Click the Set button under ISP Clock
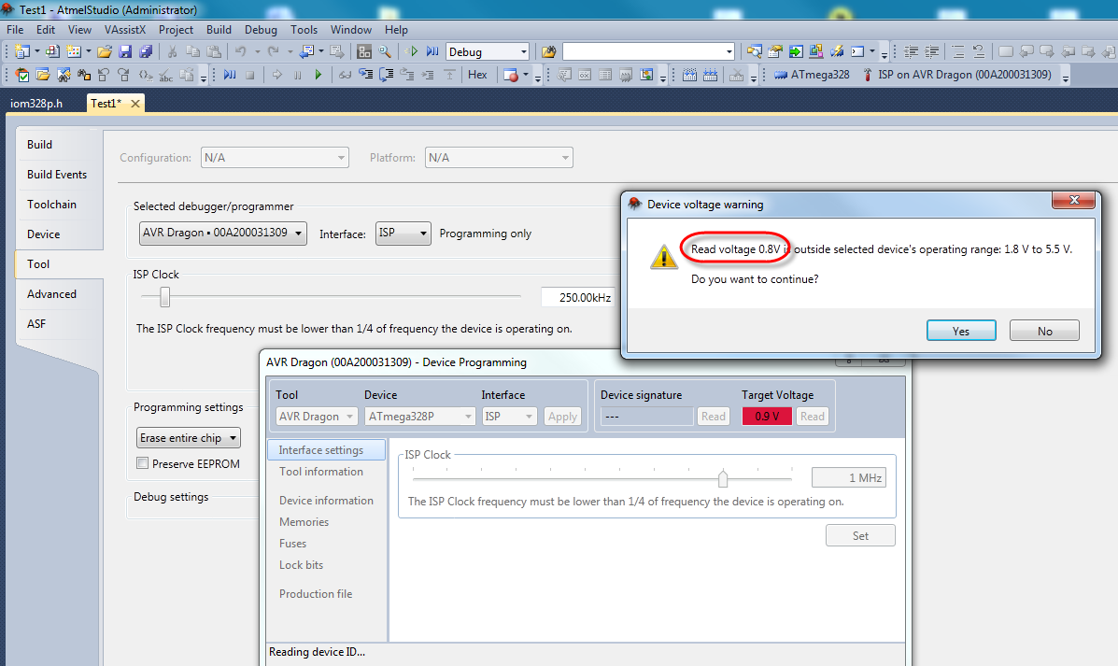Screen dimensions: 1118x666 (x=860, y=535)
